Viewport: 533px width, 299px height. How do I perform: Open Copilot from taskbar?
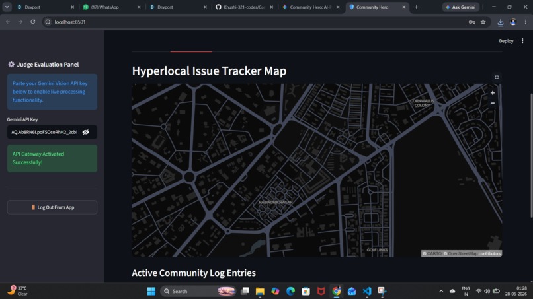click(x=275, y=291)
